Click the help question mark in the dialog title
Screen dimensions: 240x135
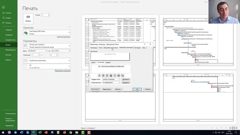click(x=145, y=44)
